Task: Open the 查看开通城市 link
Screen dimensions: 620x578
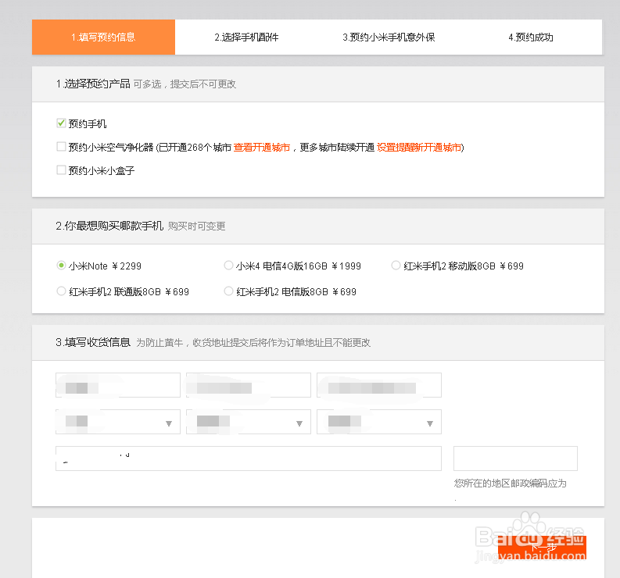Action: (x=262, y=148)
